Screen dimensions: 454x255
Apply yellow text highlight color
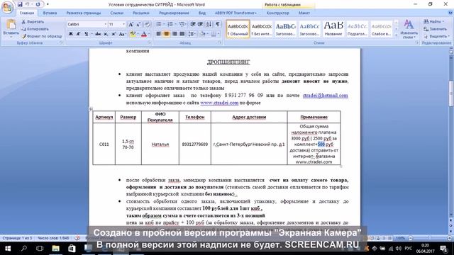click(133, 34)
